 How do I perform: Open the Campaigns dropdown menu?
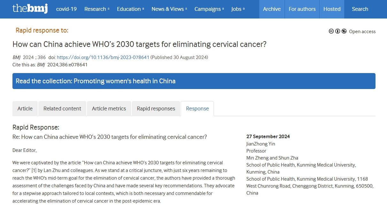click(x=209, y=9)
